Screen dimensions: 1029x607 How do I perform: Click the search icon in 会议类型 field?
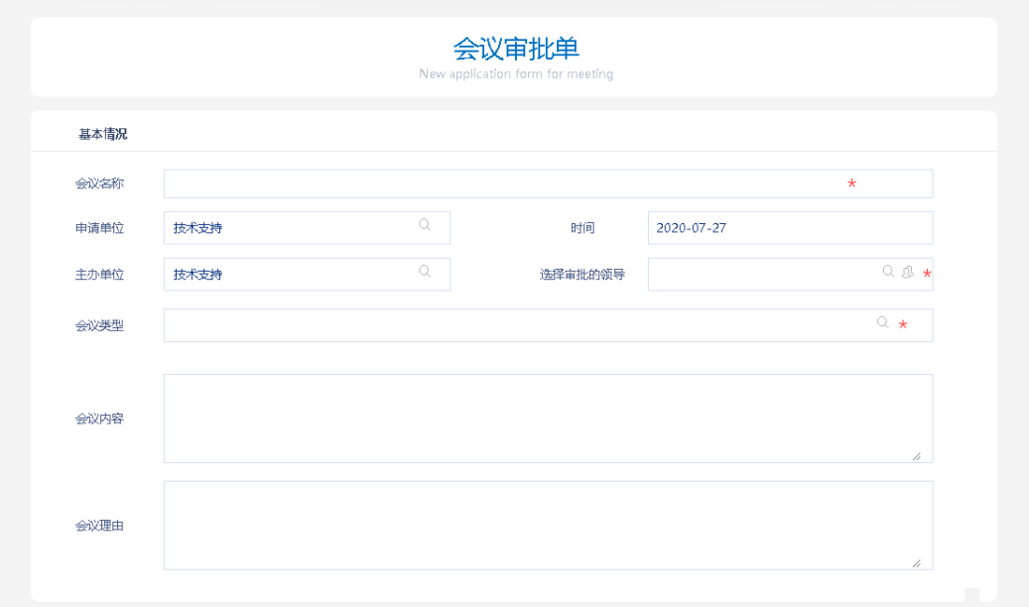pyautogui.click(x=883, y=322)
